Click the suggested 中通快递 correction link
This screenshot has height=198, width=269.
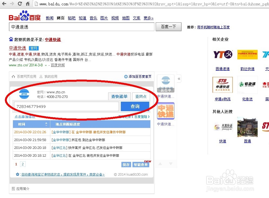[53, 40]
